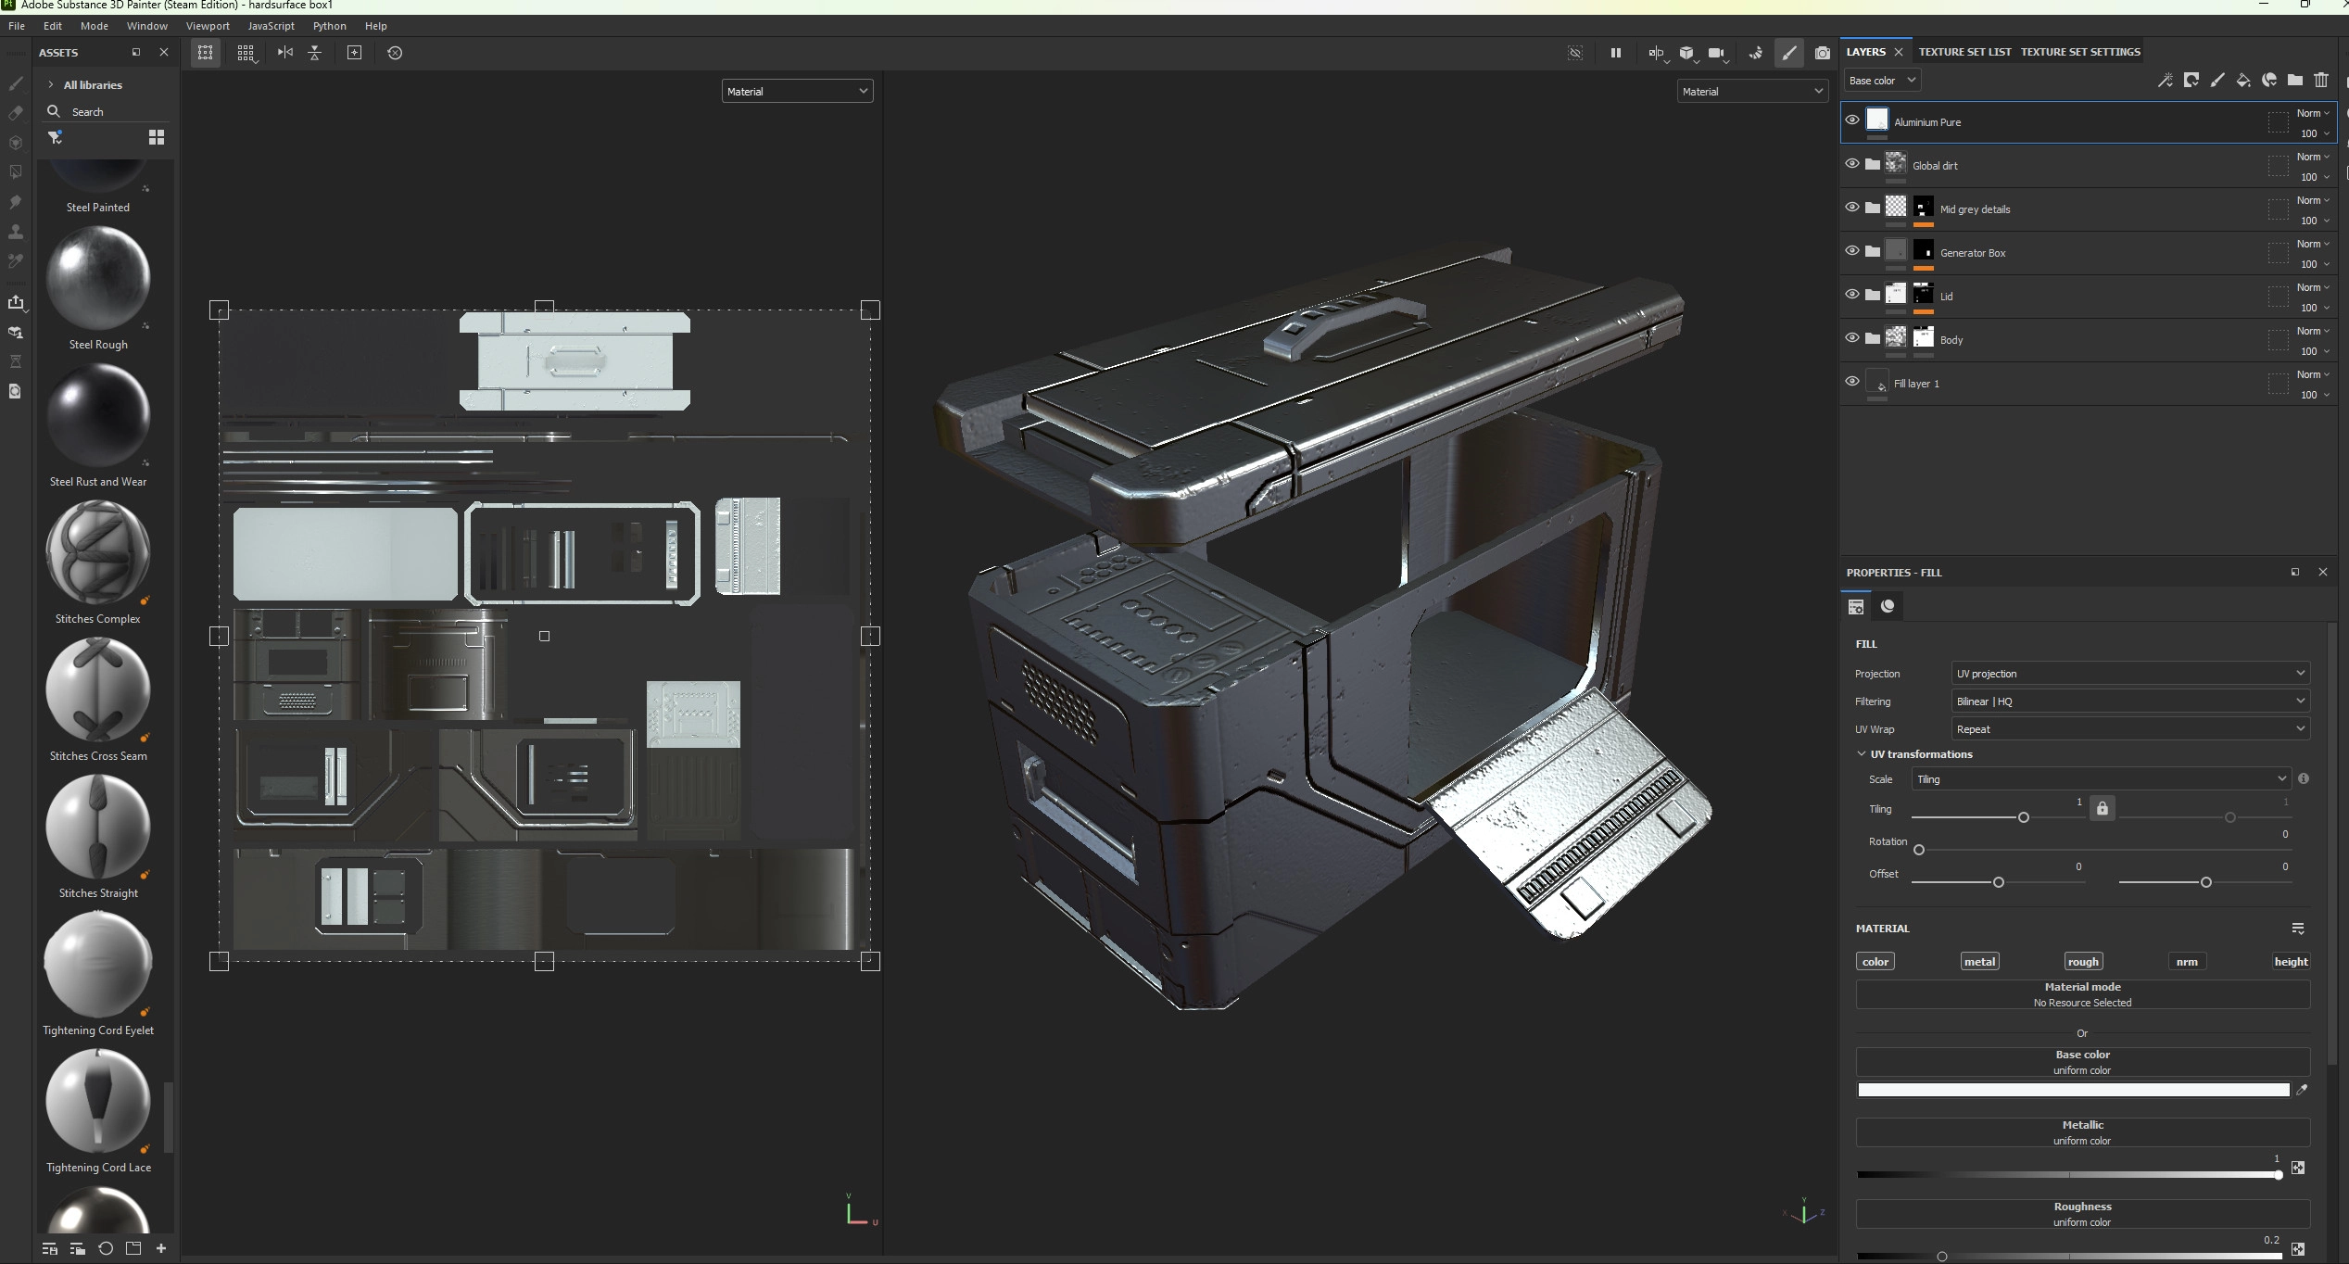Screen dimensions: 2349x1264
Task: Open the add effect magic wand
Action: [2165, 81]
